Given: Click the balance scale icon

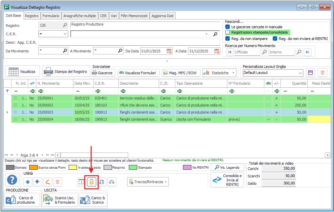Looking at the screenshot, I should click(x=111, y=182).
